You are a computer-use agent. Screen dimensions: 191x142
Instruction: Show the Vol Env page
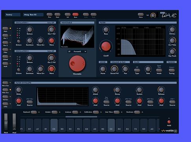pos(6,97)
